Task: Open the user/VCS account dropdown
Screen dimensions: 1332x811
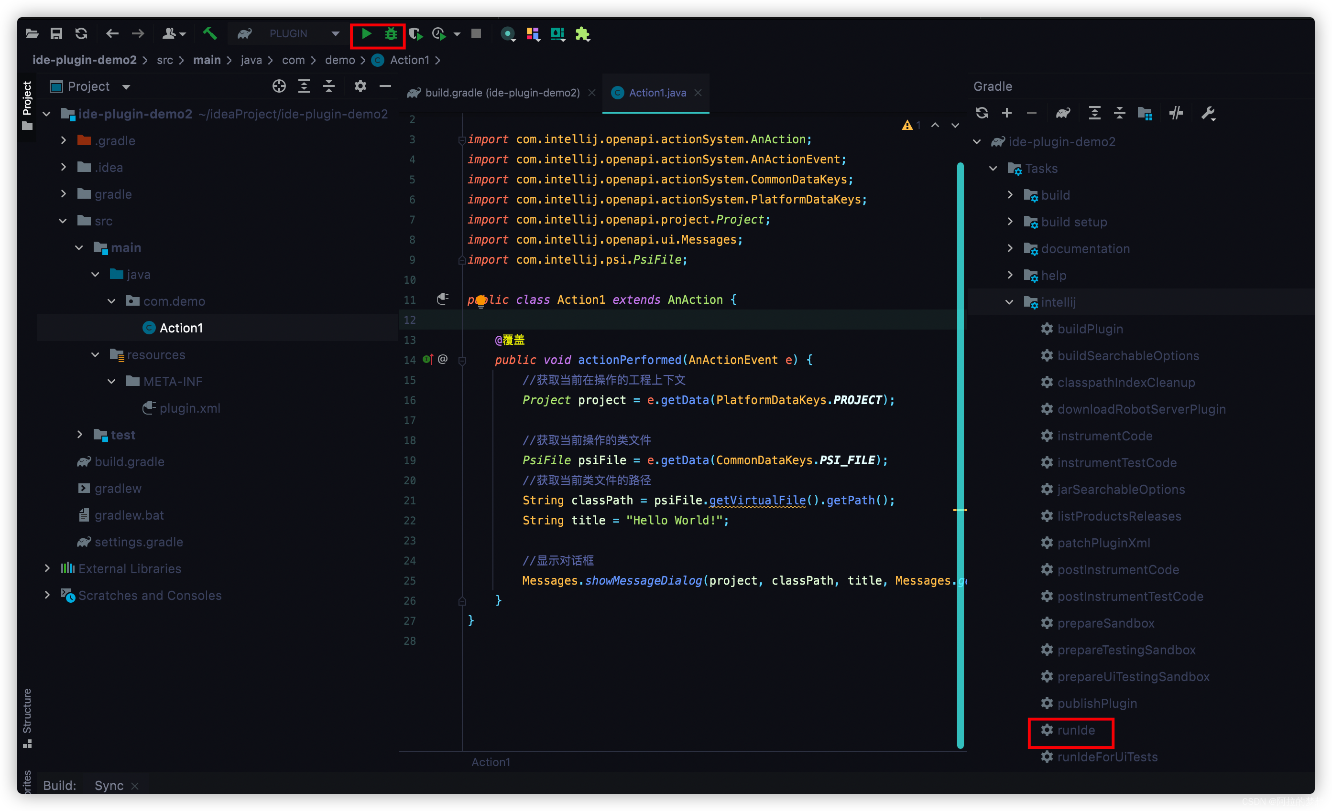Action: (174, 33)
